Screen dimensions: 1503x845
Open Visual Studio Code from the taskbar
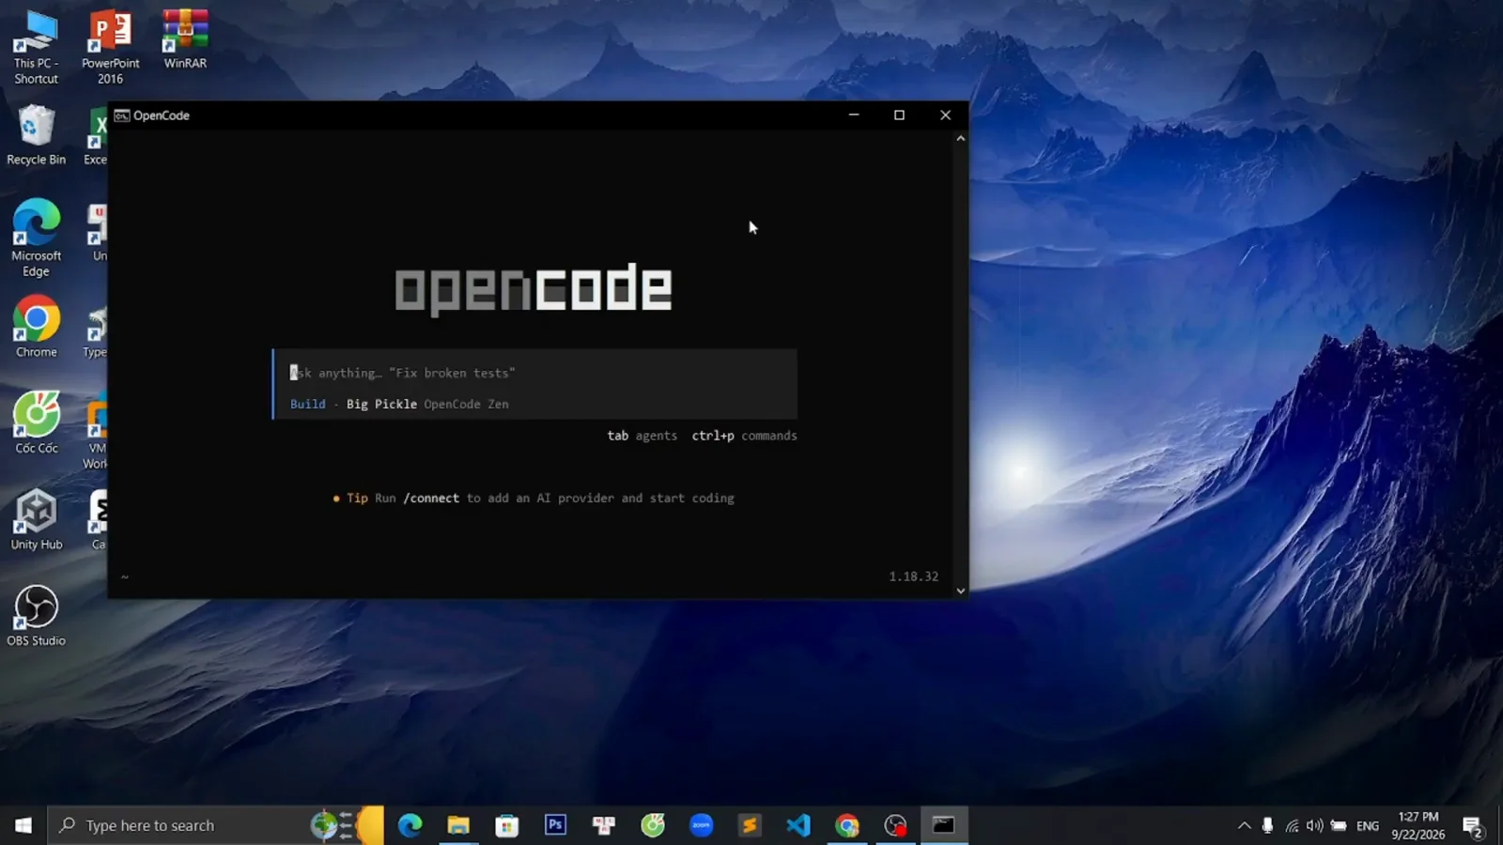(798, 825)
